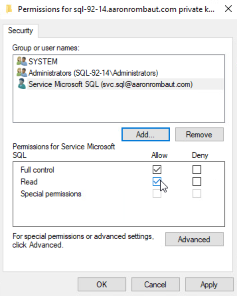Click the Service Microsoft SQL user icon

22,84
